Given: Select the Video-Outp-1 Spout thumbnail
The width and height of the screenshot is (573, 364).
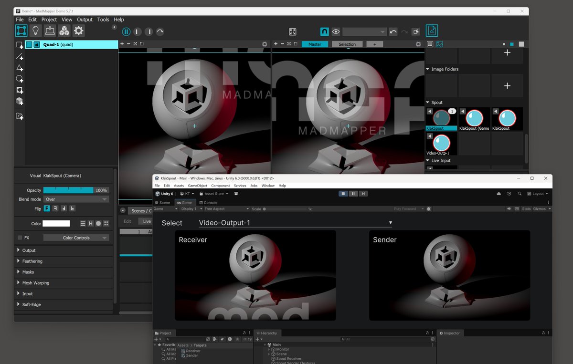Looking at the screenshot, I should (441, 144).
